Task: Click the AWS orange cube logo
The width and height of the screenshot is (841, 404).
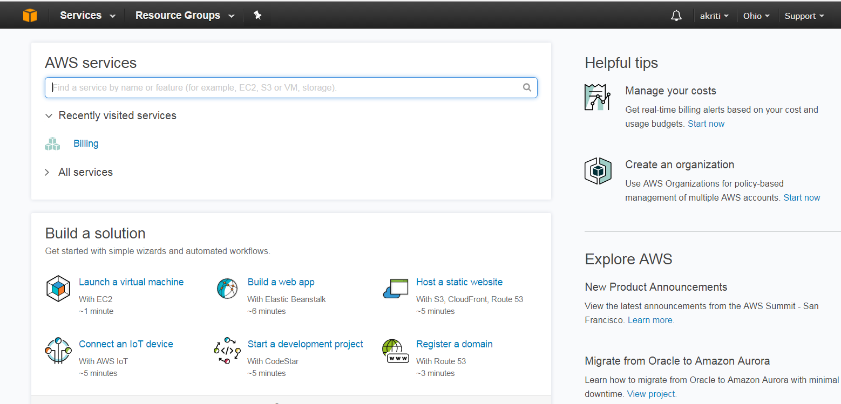Action: pyautogui.click(x=30, y=16)
